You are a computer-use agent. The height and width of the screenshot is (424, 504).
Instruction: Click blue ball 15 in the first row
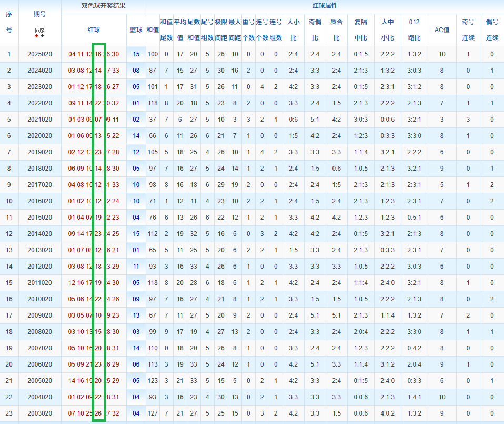point(136,54)
